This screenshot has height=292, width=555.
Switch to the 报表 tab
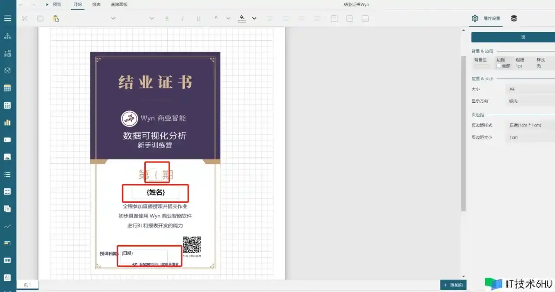click(96, 4)
